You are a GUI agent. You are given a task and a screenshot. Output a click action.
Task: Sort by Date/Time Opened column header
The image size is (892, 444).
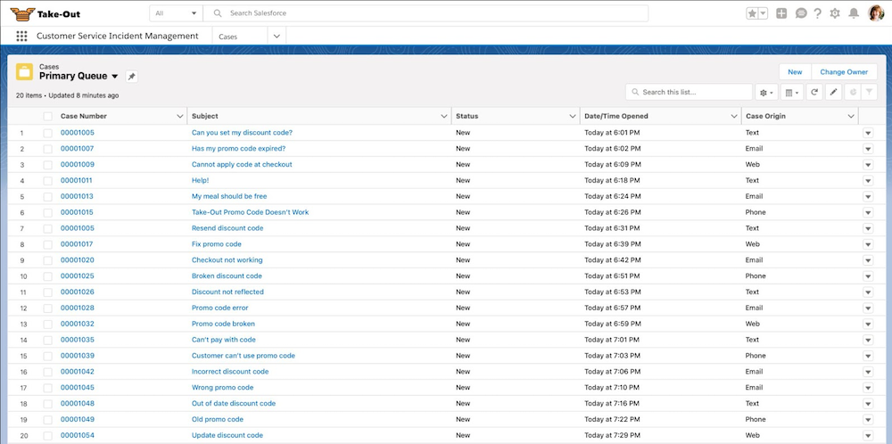[616, 116]
